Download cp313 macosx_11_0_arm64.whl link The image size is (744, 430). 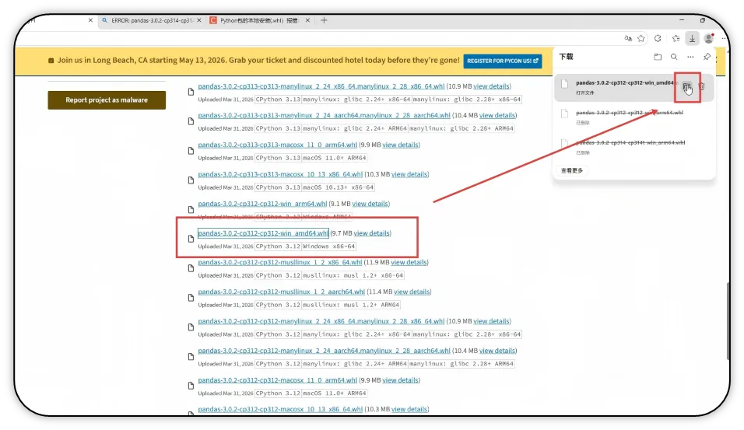coord(278,145)
